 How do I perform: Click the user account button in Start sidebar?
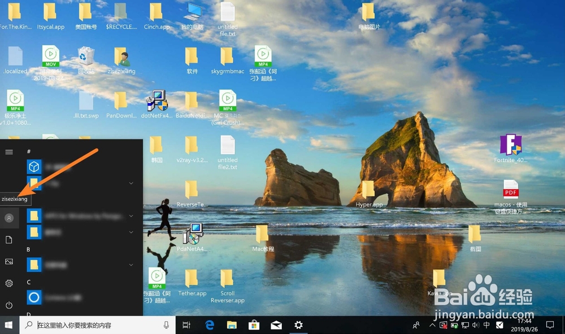tap(9, 218)
